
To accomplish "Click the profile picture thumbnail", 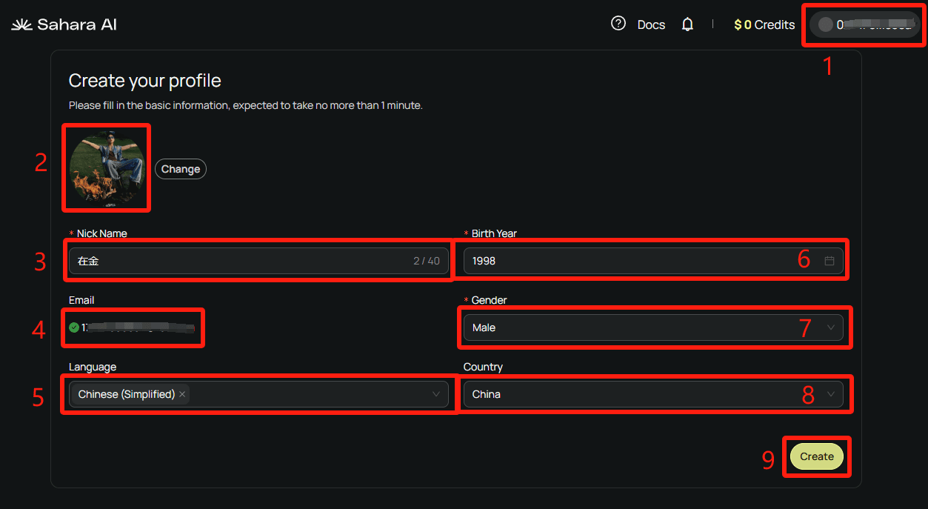I will 107,168.
